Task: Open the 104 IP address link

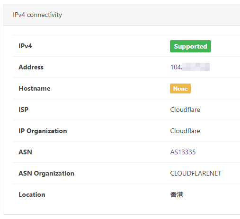Action: (190, 67)
